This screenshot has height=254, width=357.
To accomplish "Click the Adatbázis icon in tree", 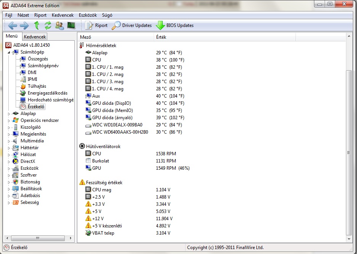I will [x=16, y=196].
